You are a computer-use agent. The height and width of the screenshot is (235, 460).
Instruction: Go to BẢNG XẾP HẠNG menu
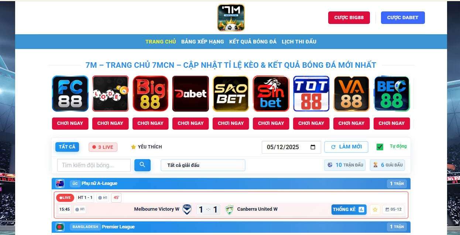point(203,42)
